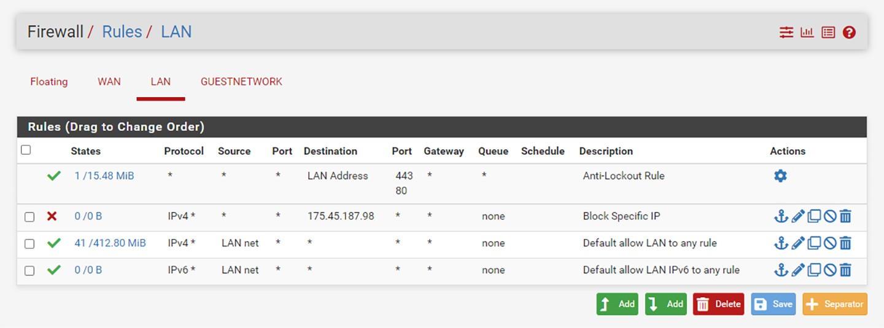Viewport: 884px width, 328px height.
Task: Open the 41 /412.80 MiB states link
Action: coord(110,243)
